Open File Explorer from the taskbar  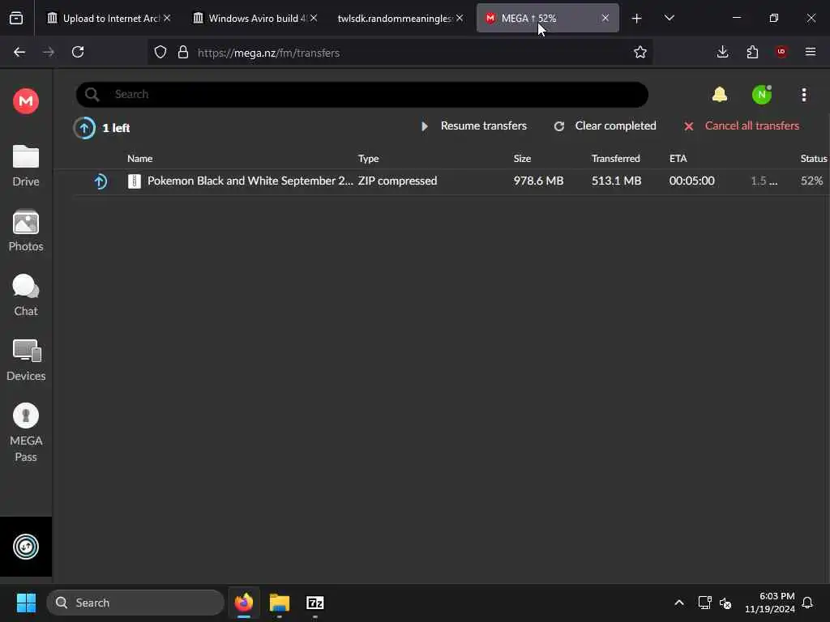tap(280, 603)
